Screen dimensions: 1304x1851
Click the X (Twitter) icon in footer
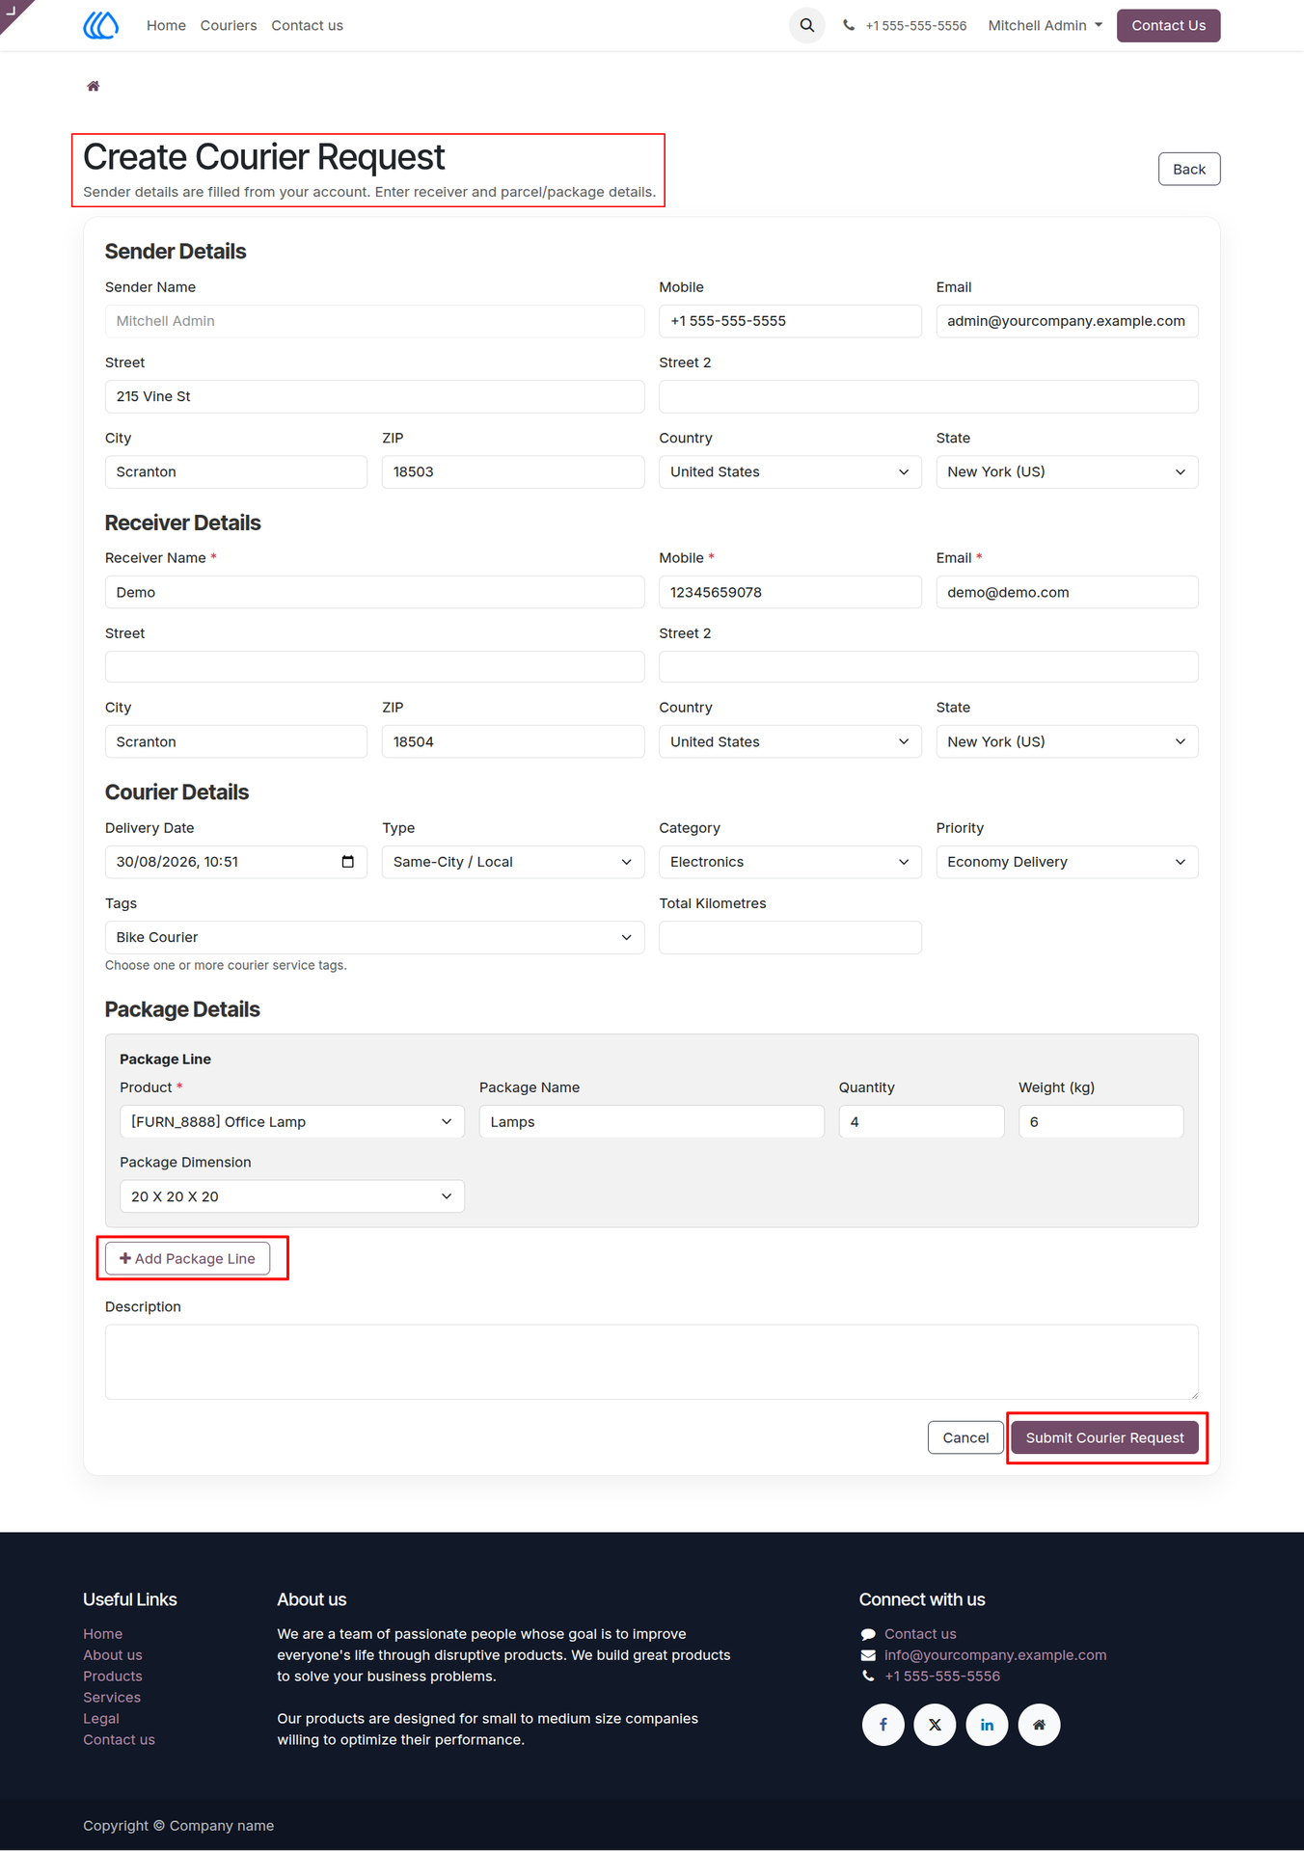click(x=936, y=1725)
